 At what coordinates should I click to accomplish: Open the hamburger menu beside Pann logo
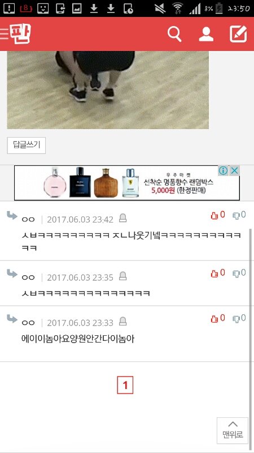click(5, 34)
